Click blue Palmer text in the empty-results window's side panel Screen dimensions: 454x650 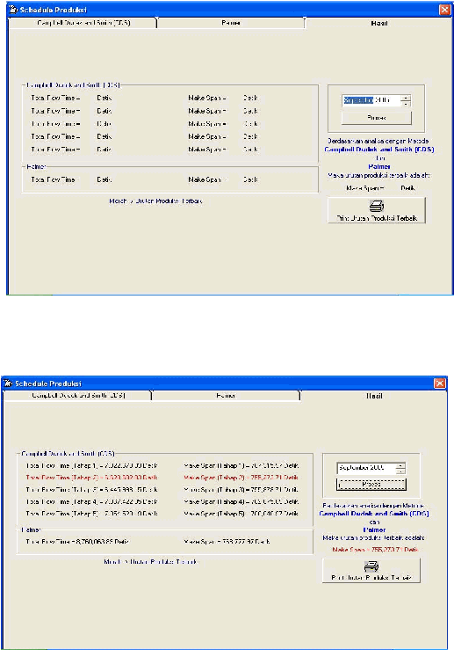379,166
